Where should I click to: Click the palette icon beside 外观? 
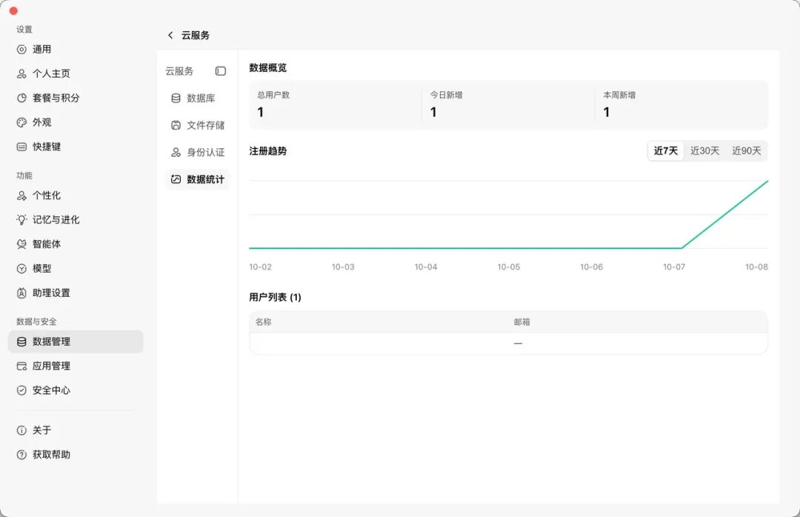coord(21,122)
